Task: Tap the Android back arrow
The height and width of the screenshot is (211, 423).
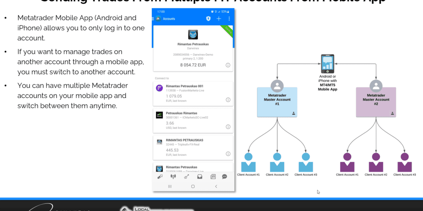Action: click(216, 186)
